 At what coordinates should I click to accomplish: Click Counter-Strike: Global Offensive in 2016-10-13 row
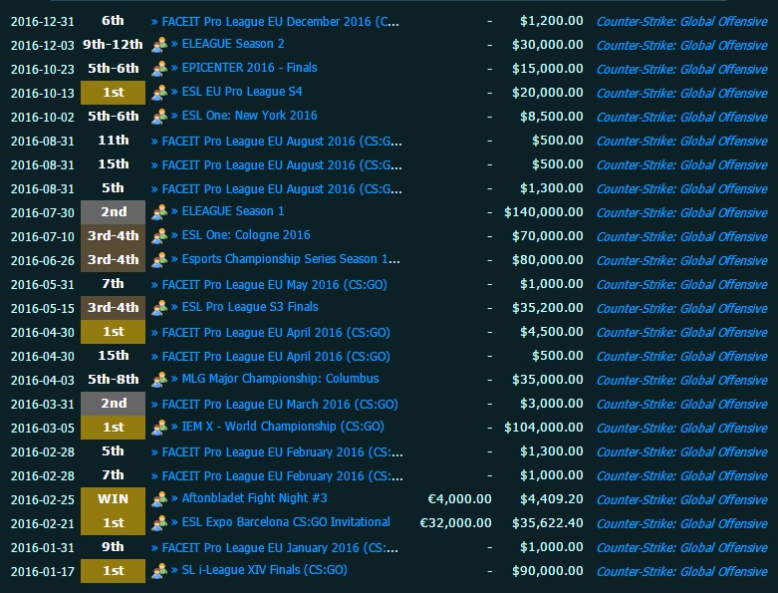click(x=681, y=94)
